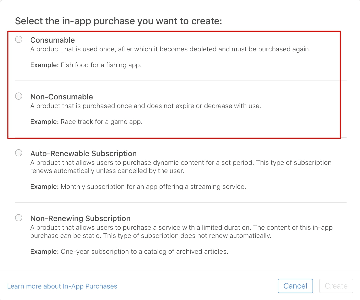Select the Auto-Renewable Subscription radio button
Image resolution: width=360 pixels, height=300 pixels.
(18, 153)
